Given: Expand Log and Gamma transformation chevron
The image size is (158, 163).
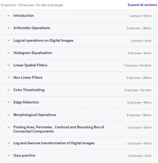Looking at the screenshot, I should 9,143.
